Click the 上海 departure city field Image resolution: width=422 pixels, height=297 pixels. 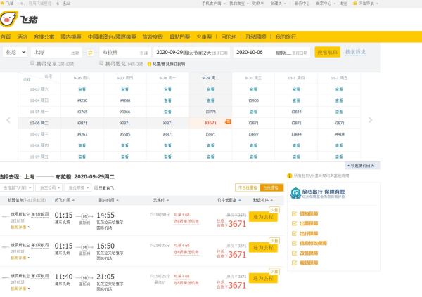tap(56, 52)
